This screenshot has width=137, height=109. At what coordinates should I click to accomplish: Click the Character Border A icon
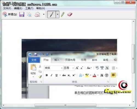point(107,68)
